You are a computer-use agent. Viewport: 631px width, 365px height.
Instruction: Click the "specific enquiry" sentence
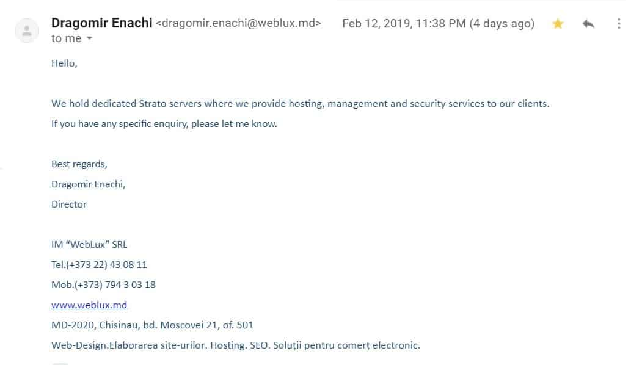pos(164,124)
